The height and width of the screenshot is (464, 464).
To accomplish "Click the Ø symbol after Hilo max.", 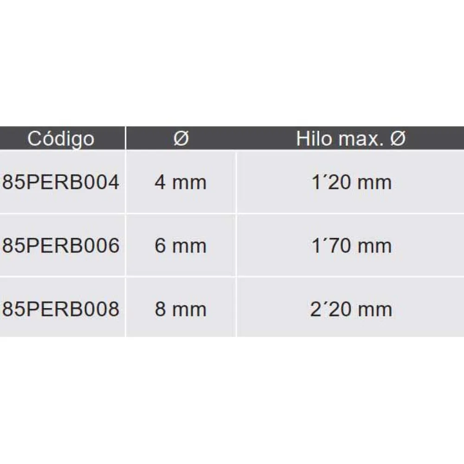I will (x=398, y=139).
